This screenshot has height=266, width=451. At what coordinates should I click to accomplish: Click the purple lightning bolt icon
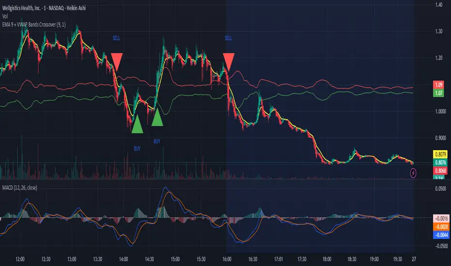413,173
